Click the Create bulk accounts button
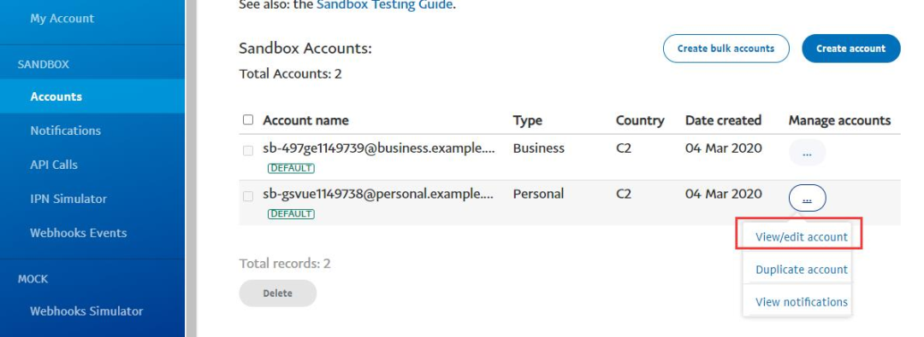This screenshot has width=924, height=337. [x=726, y=49]
